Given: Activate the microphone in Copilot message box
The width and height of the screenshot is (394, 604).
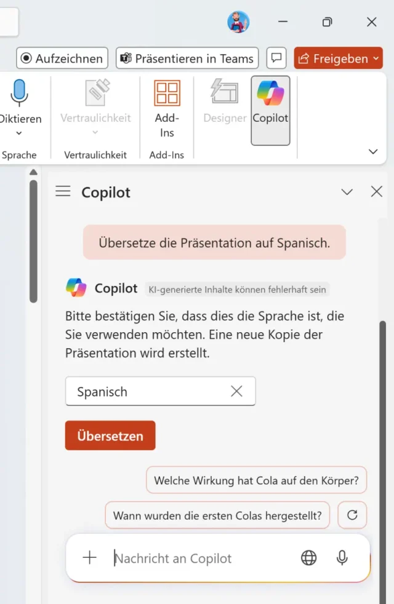Looking at the screenshot, I should pyautogui.click(x=342, y=558).
